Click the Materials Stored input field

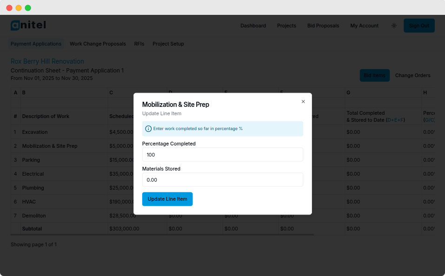[222, 180]
